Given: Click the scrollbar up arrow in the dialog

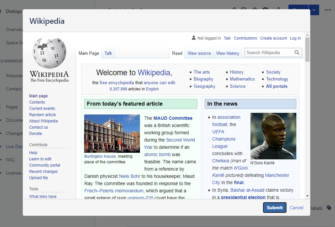Looking at the screenshot, I should coord(307,35).
